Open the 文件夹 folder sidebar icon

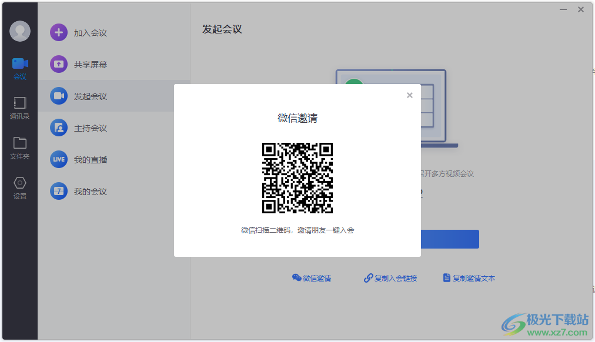point(20,143)
